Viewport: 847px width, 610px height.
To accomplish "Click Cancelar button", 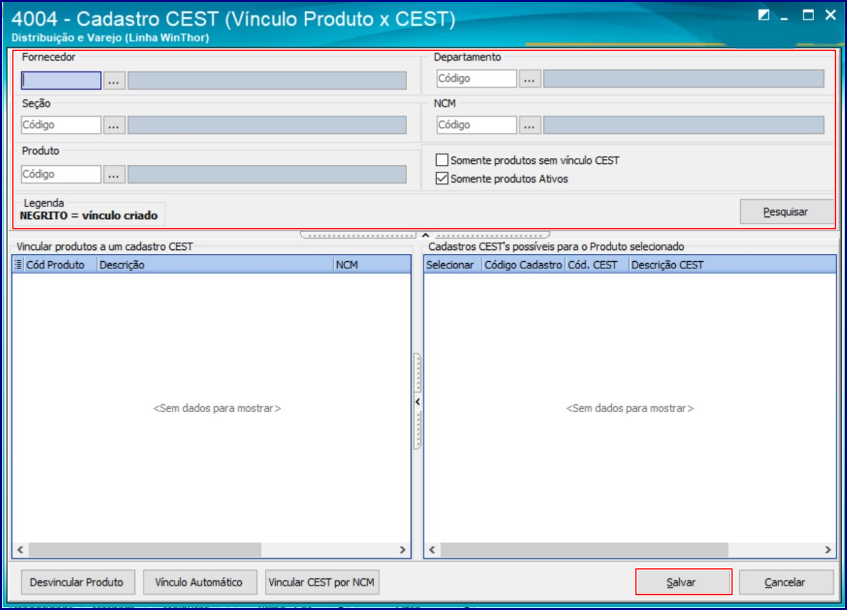I will 785,582.
